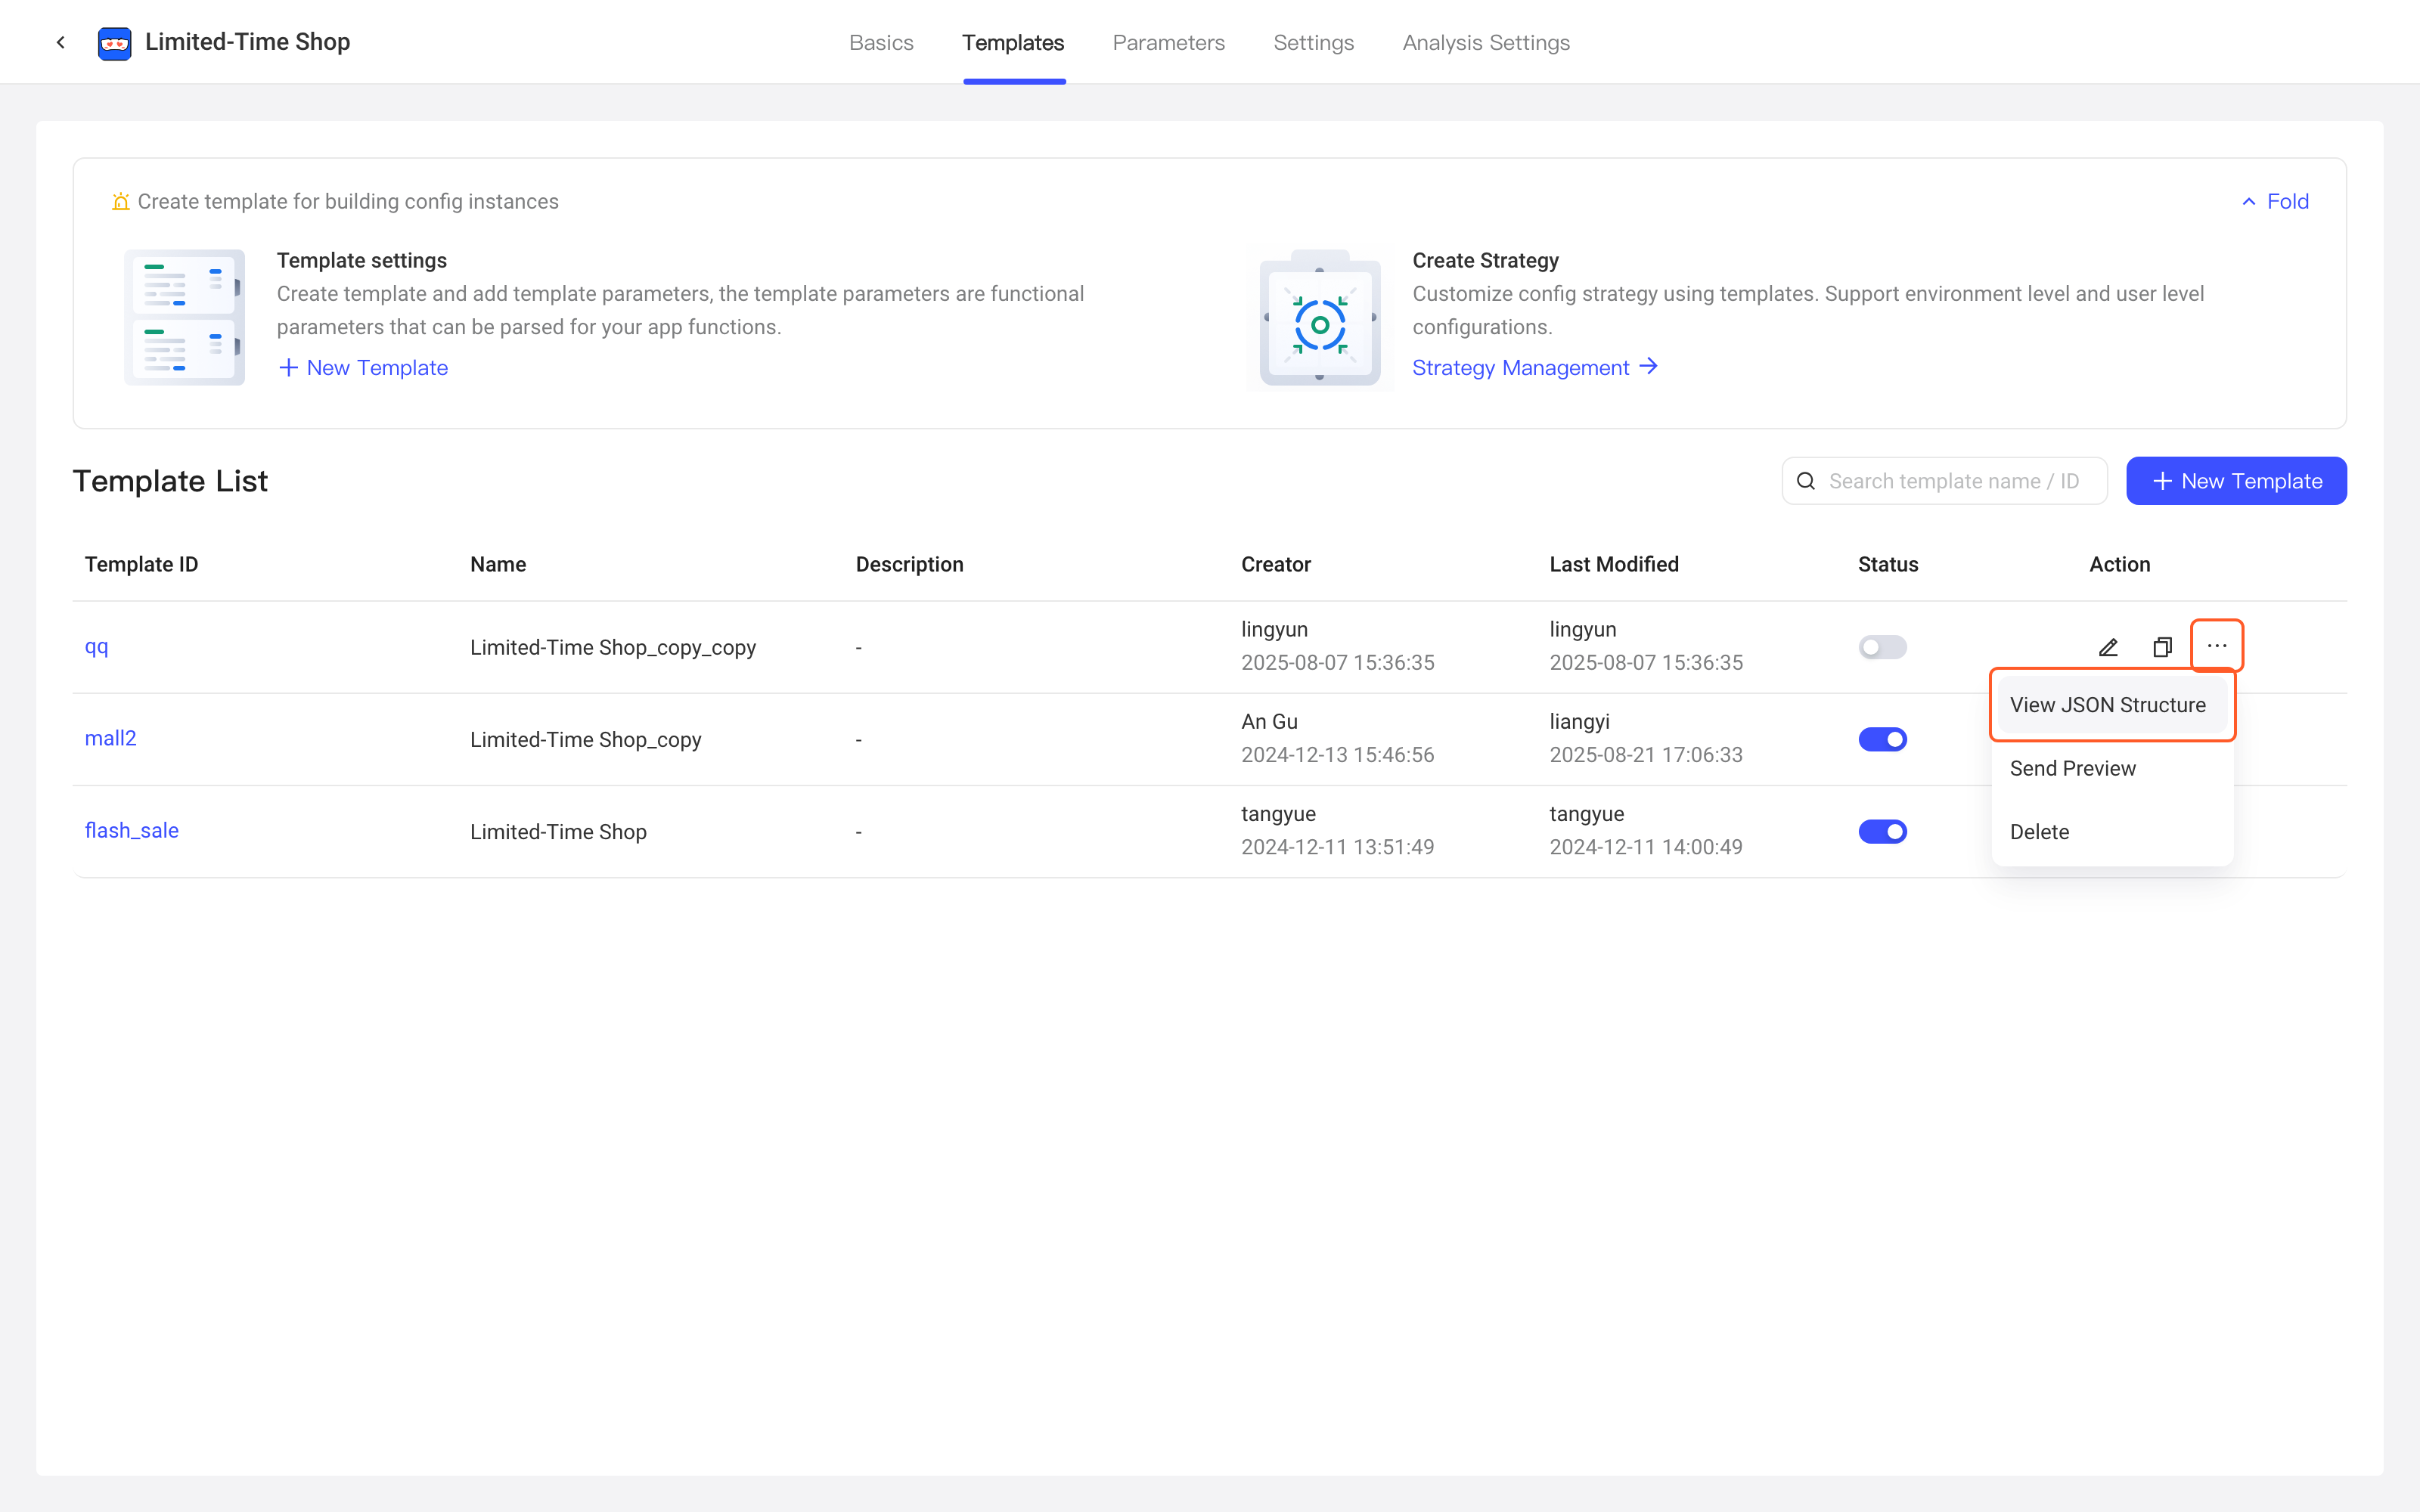Viewport: 2420px width, 1512px height.
Task: Open the flash_sale template ID link
Action: 131,830
